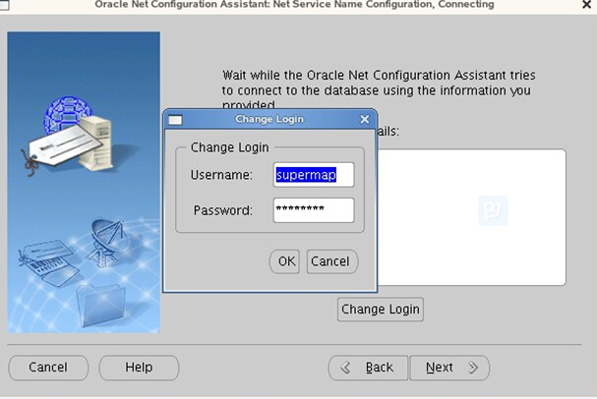Image resolution: width=597 pixels, height=399 pixels.
Task: Focus the Username field containing supermap
Action: point(313,175)
